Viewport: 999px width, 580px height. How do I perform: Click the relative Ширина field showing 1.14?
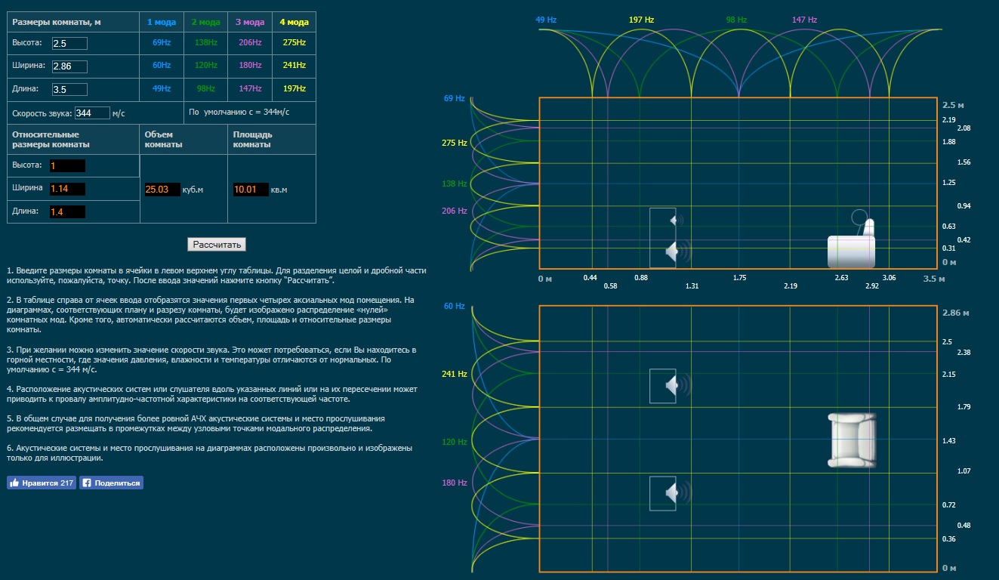click(67, 189)
